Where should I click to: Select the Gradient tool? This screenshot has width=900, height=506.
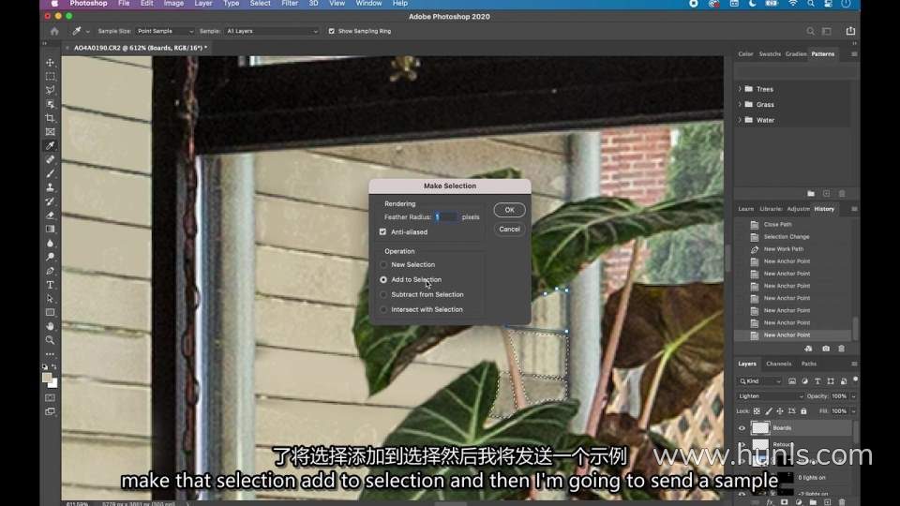pos(51,229)
